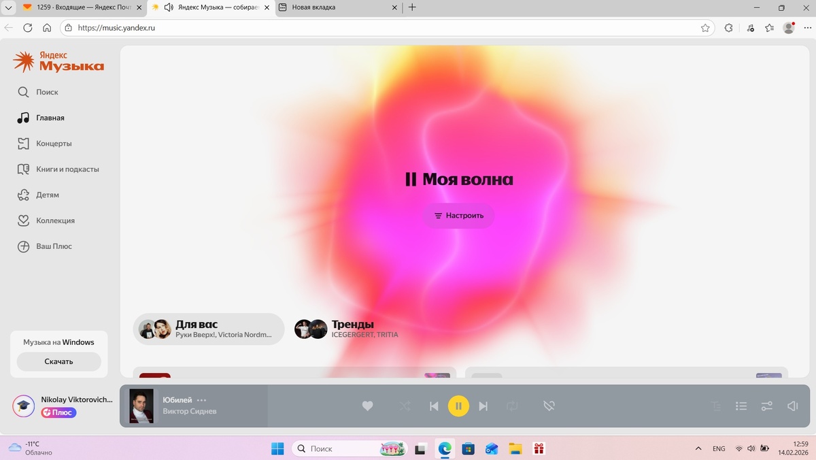Open the red gift app on the taskbar
The height and width of the screenshot is (460, 816).
(539, 448)
